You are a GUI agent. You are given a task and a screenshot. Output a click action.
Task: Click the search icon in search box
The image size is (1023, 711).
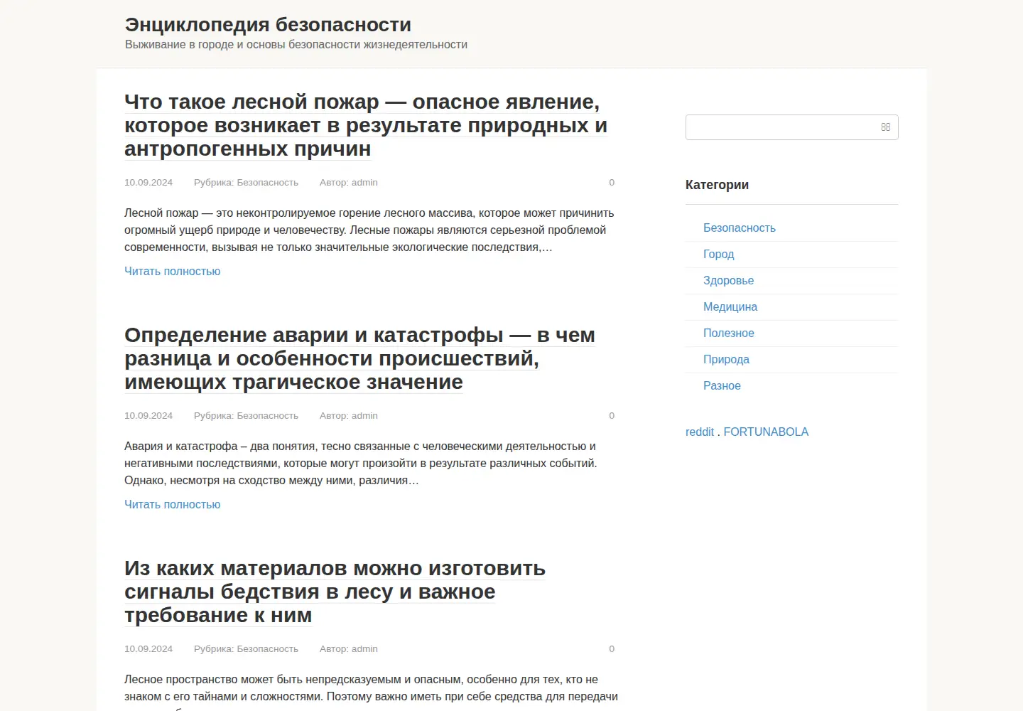pyautogui.click(x=885, y=127)
